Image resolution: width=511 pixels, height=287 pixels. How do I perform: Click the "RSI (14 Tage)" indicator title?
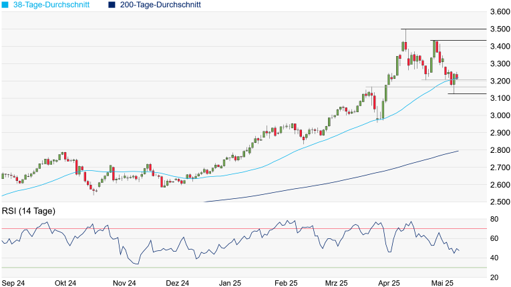(27, 212)
